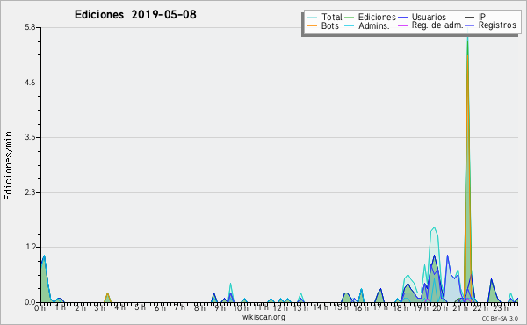The image size is (527, 325).
Task: Click the '7 h' x-axis label
Action: 179,307
